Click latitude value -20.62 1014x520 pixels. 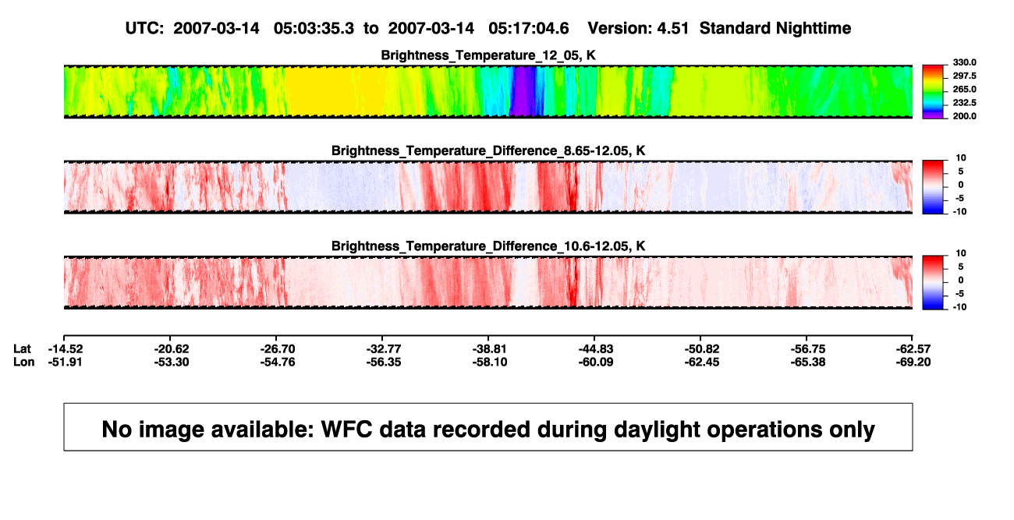click(172, 349)
